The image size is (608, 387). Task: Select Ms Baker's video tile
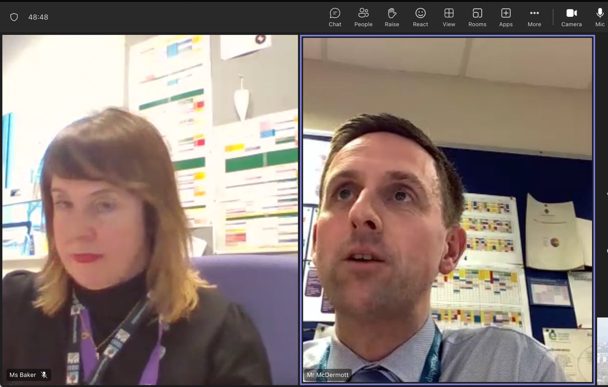coord(150,210)
